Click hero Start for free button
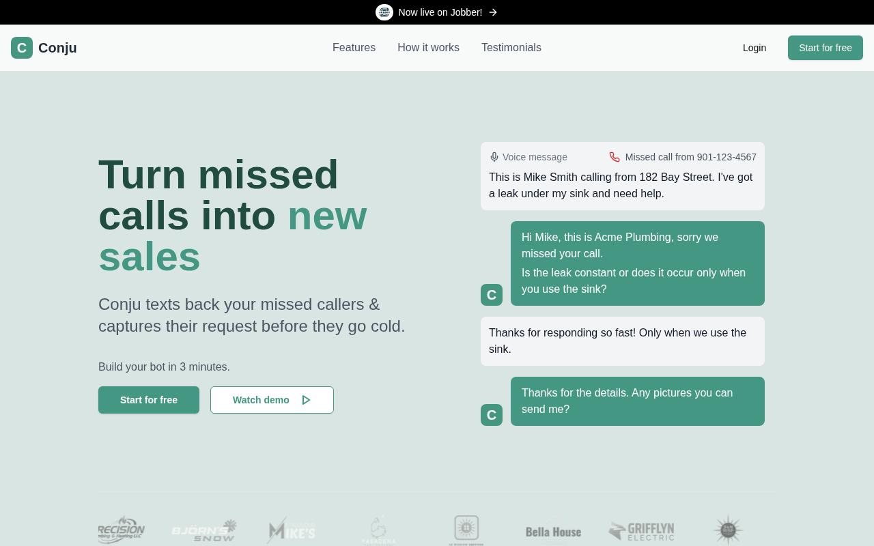The width and height of the screenshot is (874, 546). tap(149, 400)
